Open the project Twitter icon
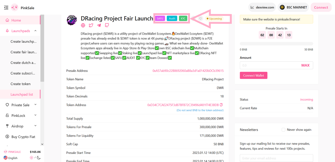The height and width of the screenshot is (162, 335). pyautogui.click(x=91, y=25)
